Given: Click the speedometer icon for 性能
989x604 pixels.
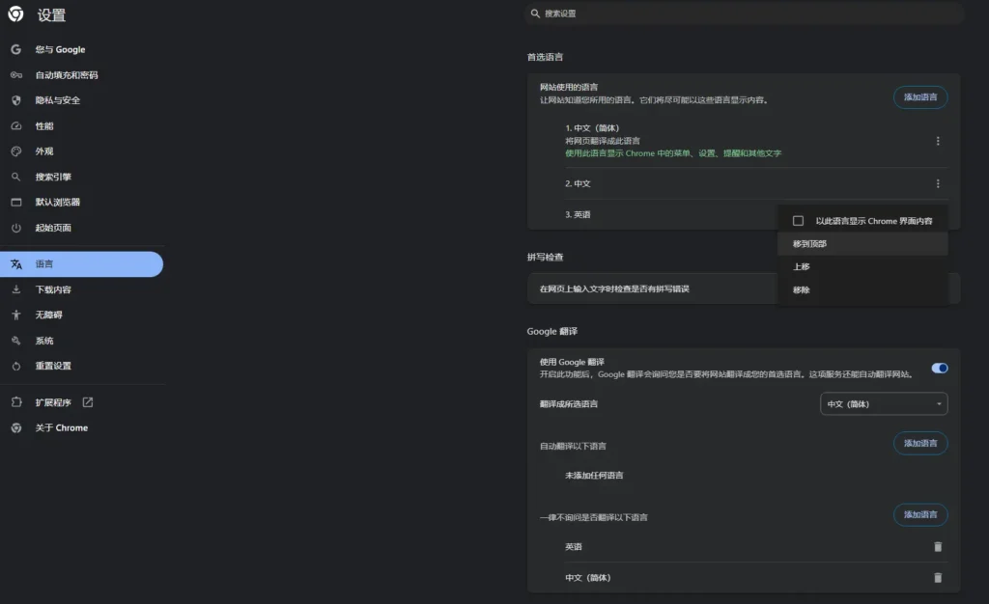Looking at the screenshot, I should 15,126.
